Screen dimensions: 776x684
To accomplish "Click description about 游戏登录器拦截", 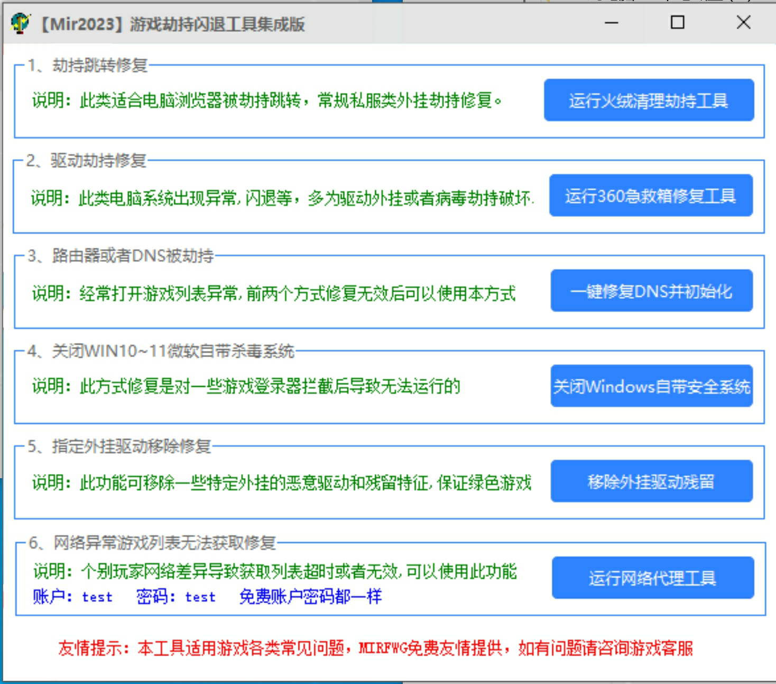I will pos(246,386).
